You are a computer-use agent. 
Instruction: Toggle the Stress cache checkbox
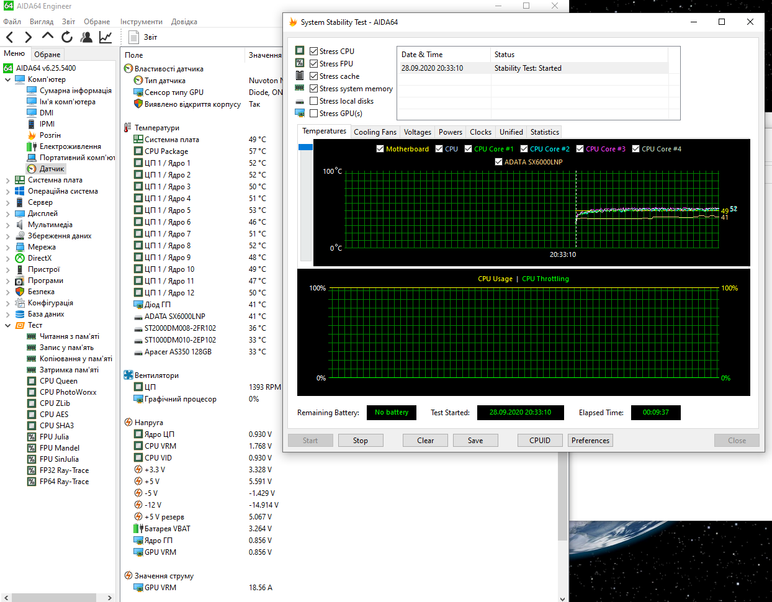pyautogui.click(x=314, y=76)
